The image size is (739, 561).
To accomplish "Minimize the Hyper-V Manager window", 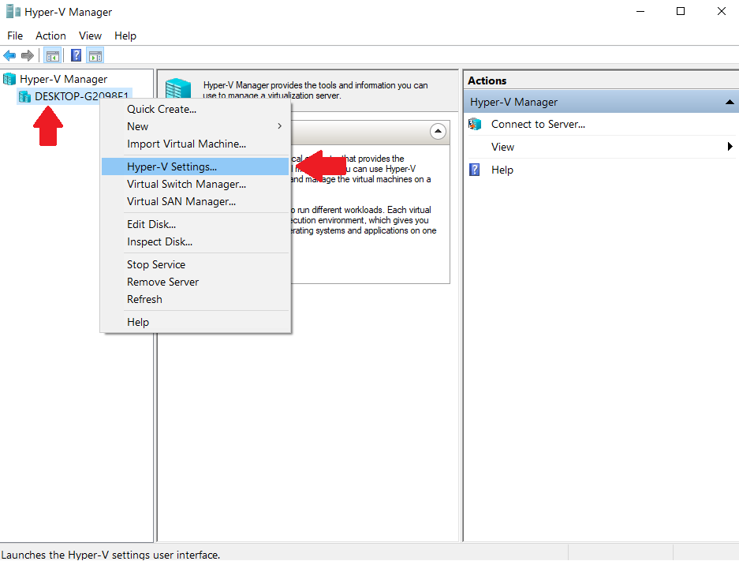I will click(640, 11).
